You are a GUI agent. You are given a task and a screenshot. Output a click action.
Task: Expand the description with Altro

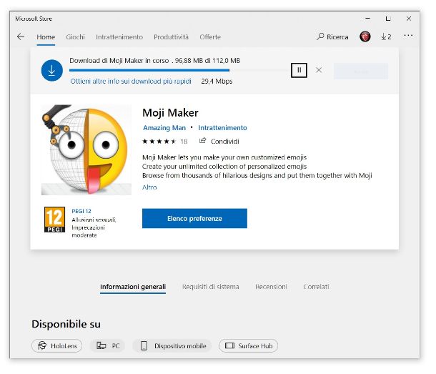(x=149, y=187)
